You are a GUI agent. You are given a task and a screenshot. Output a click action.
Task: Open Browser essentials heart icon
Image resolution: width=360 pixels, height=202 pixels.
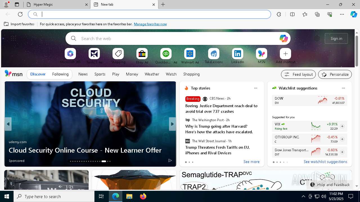(x=330, y=14)
